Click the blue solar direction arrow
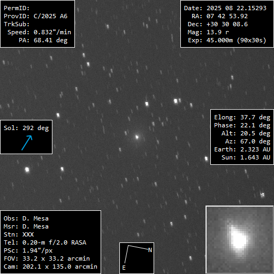 coord(27,143)
